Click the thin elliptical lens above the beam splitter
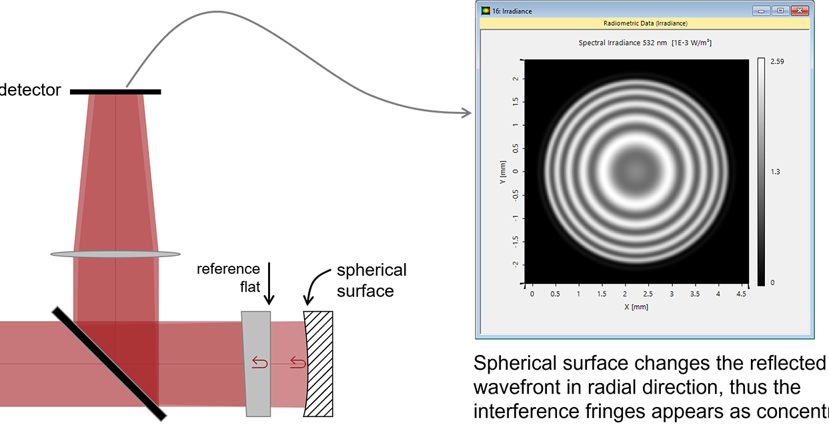Viewport: 829px width, 435px height. 115,253
